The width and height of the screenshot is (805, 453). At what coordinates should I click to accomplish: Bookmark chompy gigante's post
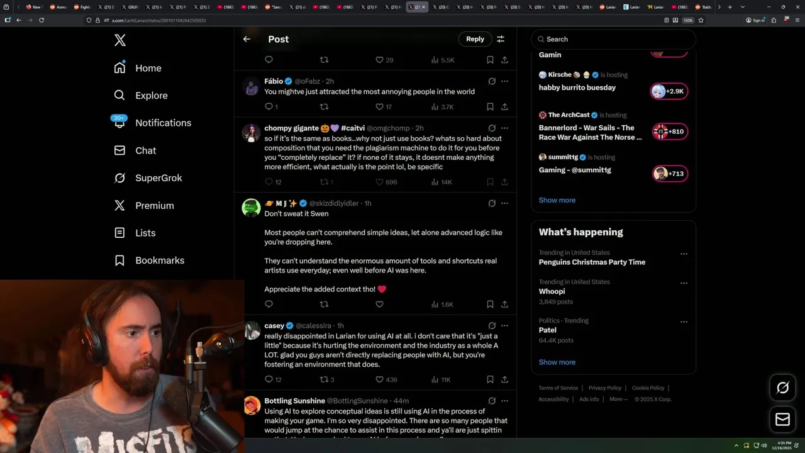click(x=490, y=182)
